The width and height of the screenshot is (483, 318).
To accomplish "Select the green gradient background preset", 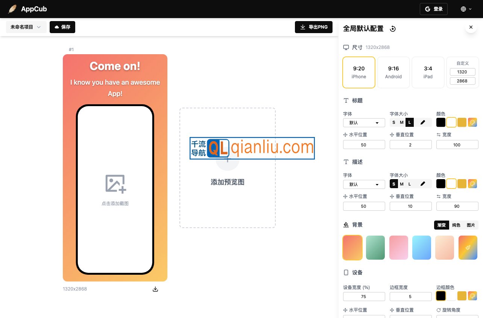I will pos(375,248).
